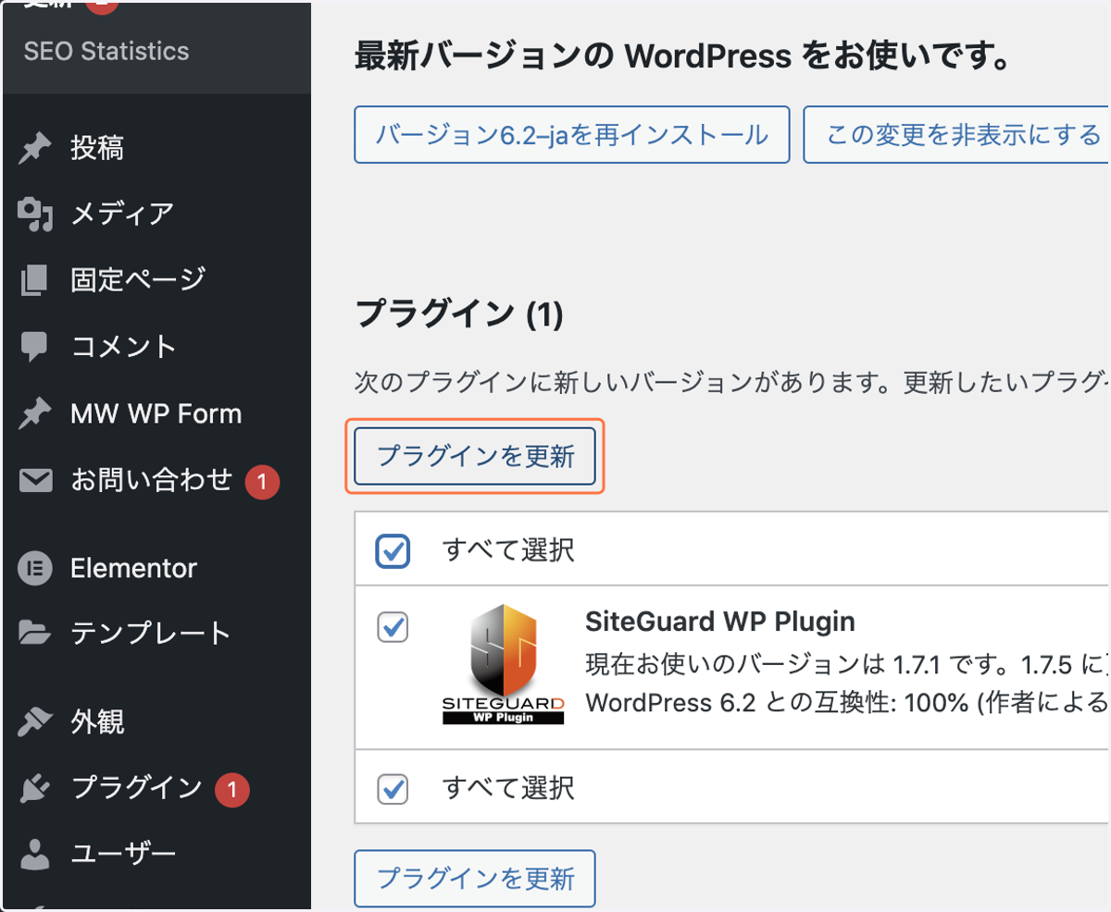Toggle the bottom すべて選択 checkbox

(393, 788)
